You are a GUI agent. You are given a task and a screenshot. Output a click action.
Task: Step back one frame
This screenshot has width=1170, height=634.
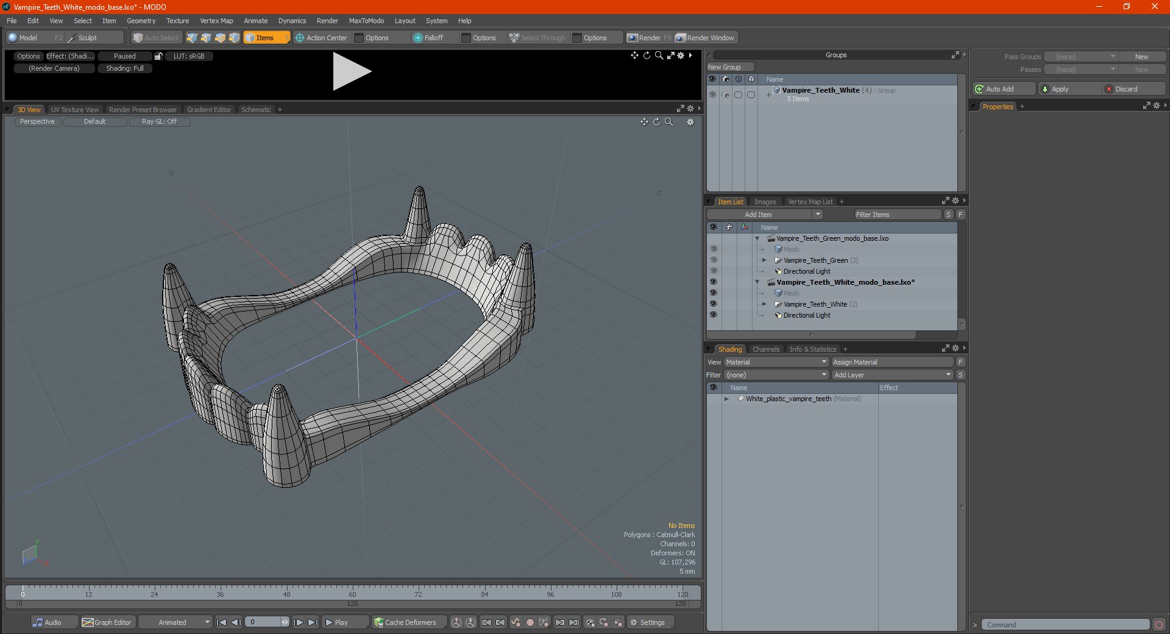pos(236,622)
